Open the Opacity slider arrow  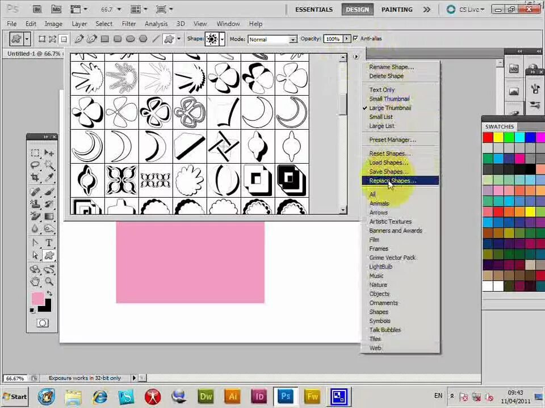(x=346, y=39)
